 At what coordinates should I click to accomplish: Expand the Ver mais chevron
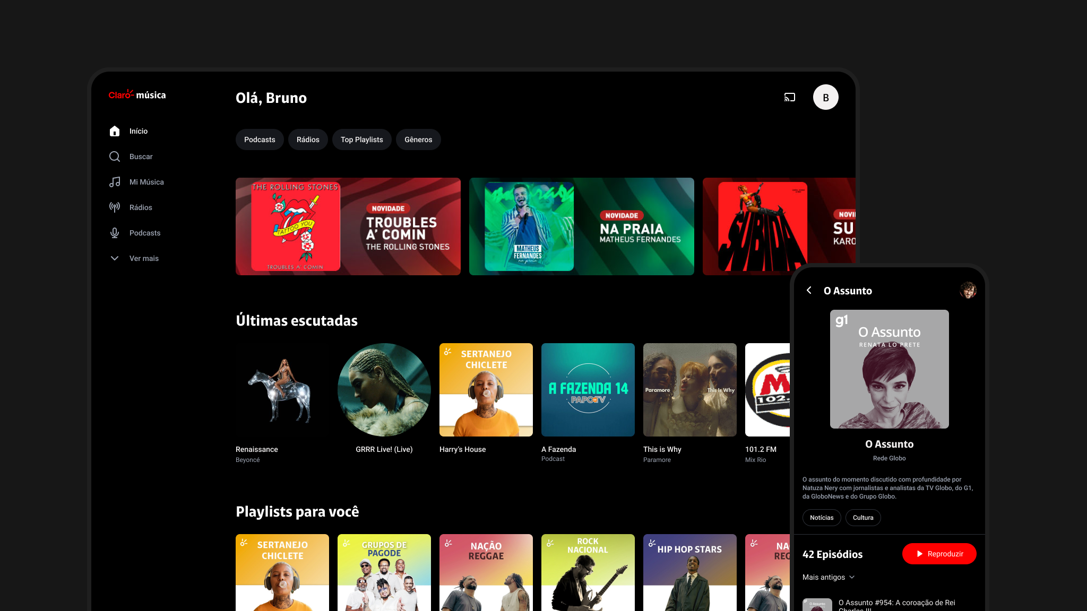(x=115, y=258)
